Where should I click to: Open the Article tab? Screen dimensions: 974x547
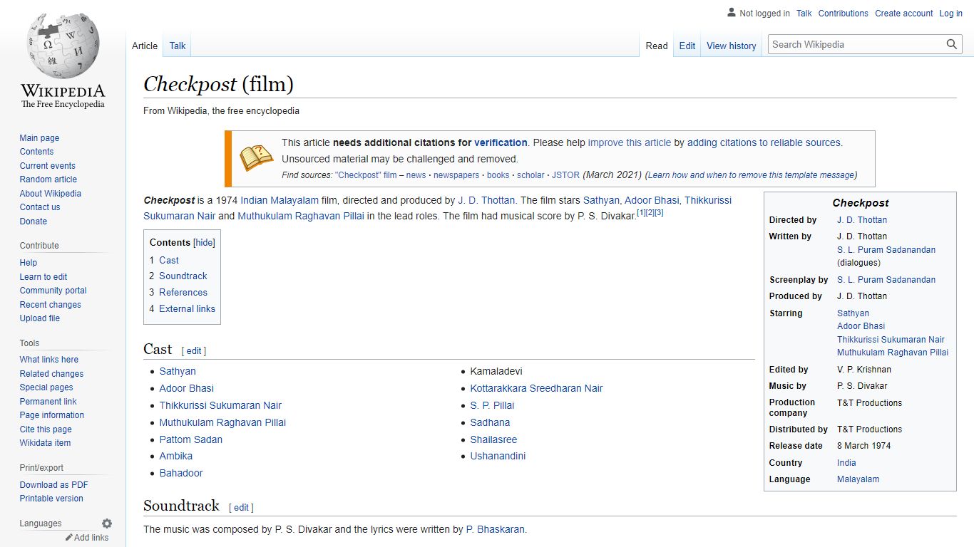[145, 46]
